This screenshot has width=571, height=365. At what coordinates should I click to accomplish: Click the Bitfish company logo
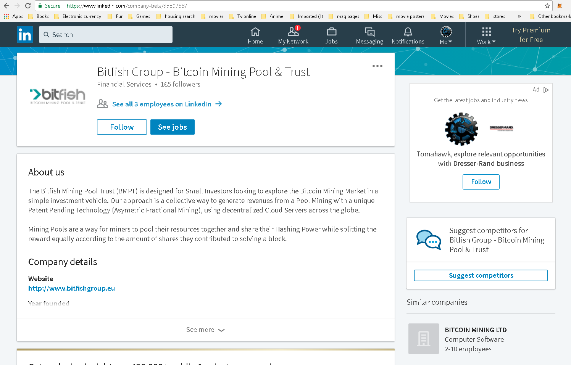point(58,96)
